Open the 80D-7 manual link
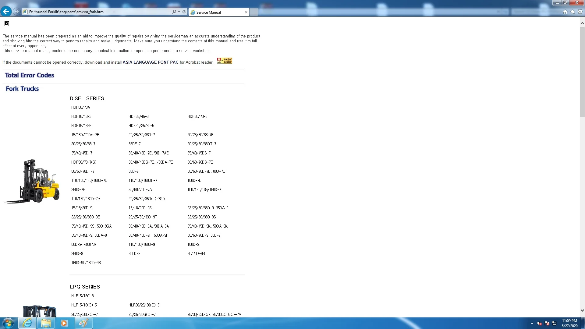Image resolution: width=585 pixels, height=329 pixels. tap(133, 171)
